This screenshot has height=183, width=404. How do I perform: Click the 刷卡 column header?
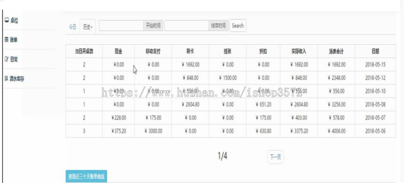[x=190, y=51]
